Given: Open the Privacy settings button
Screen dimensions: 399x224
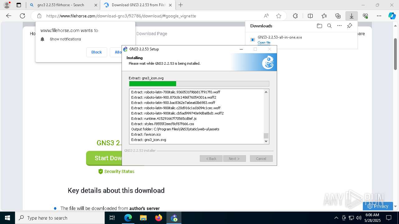Looking at the screenshot, I should (x=378, y=206).
